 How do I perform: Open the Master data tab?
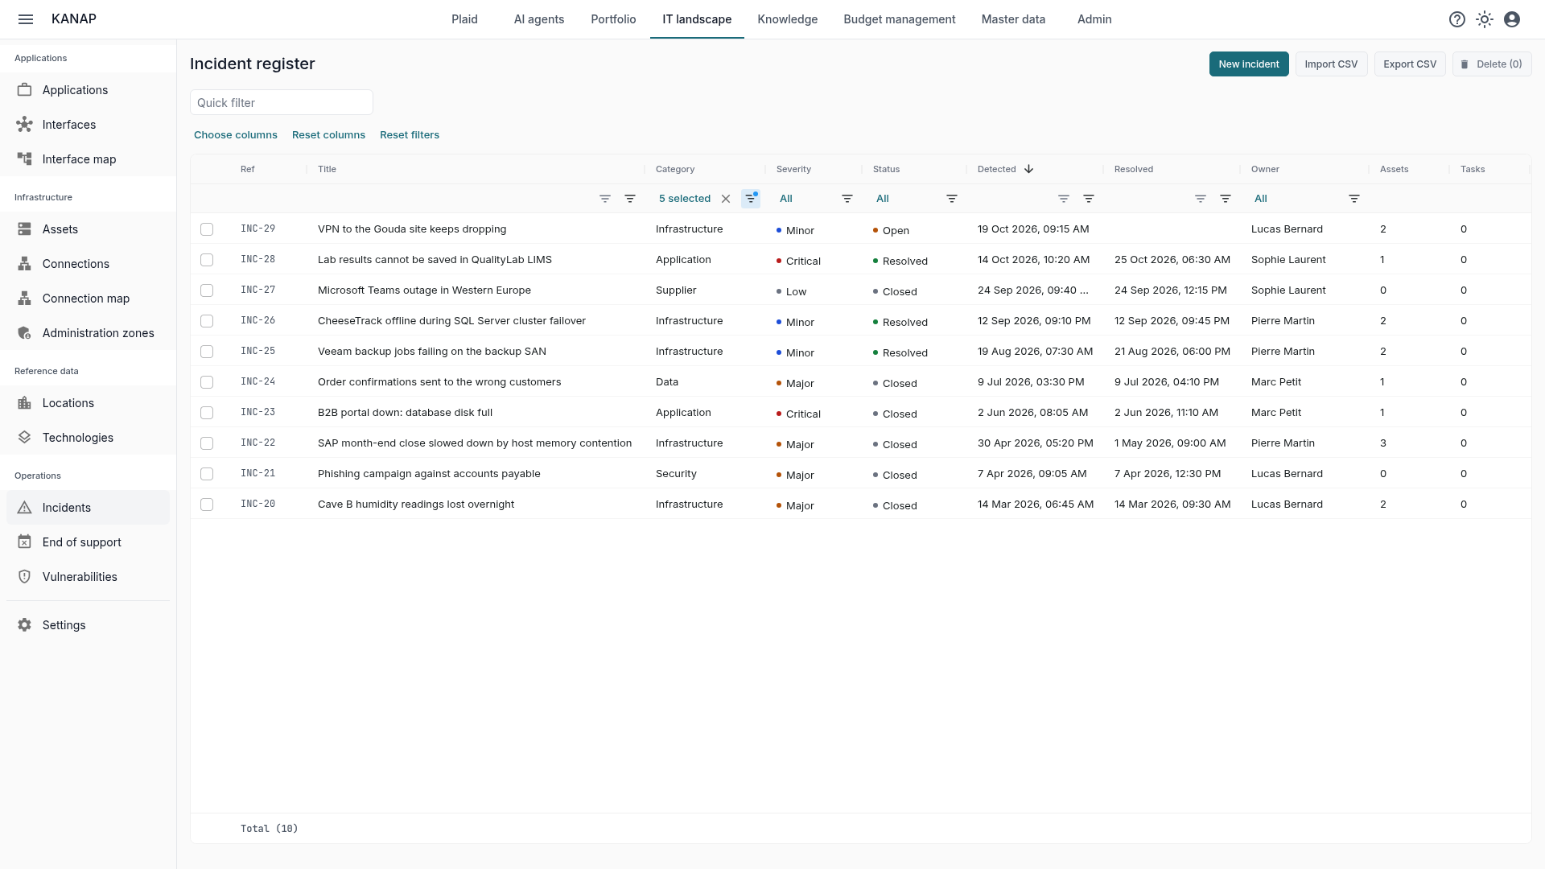pyautogui.click(x=1013, y=19)
